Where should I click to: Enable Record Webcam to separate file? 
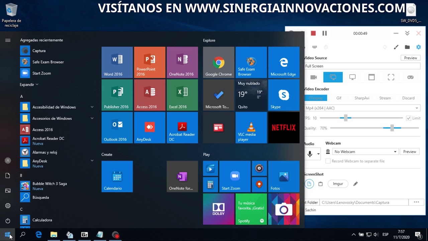click(328, 161)
